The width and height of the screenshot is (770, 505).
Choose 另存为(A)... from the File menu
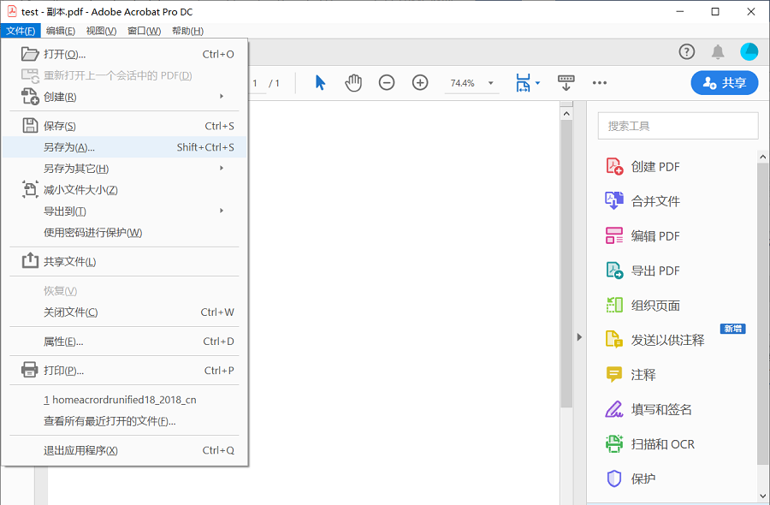click(124, 147)
